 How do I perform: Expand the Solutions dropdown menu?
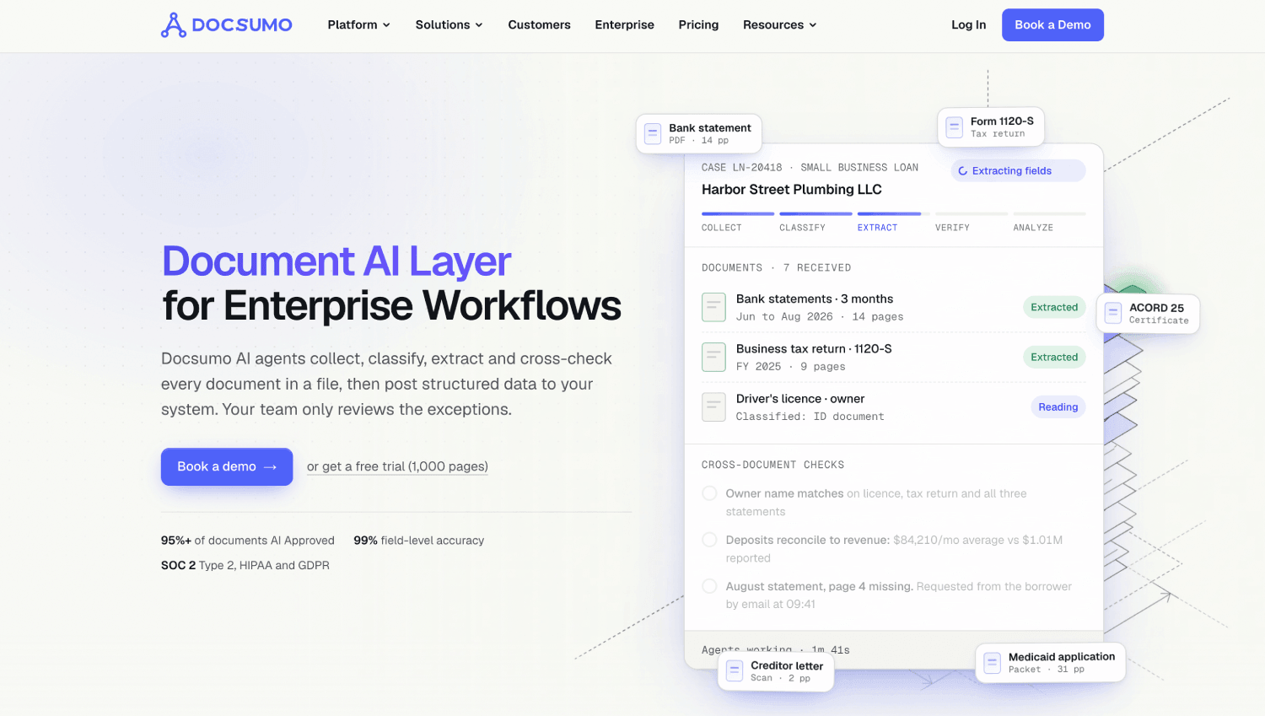tap(449, 25)
